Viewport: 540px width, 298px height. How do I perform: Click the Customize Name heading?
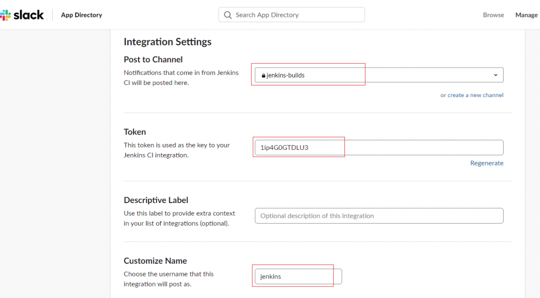pos(155,261)
